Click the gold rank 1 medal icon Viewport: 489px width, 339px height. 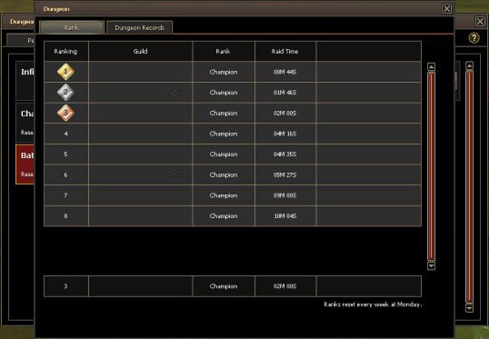click(x=65, y=72)
